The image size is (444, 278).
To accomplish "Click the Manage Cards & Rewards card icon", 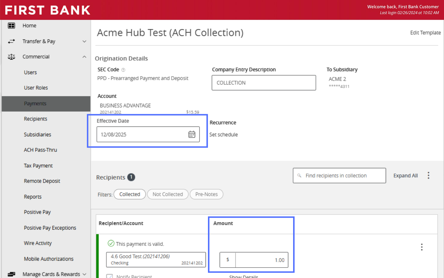I will [11, 274].
